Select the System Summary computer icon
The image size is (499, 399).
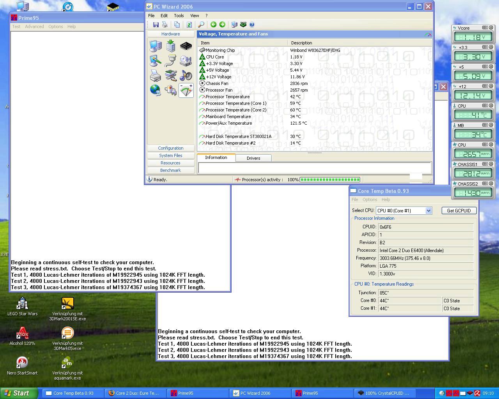click(x=156, y=46)
